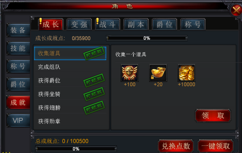Click the 兑换点数 exchange button

176,146
